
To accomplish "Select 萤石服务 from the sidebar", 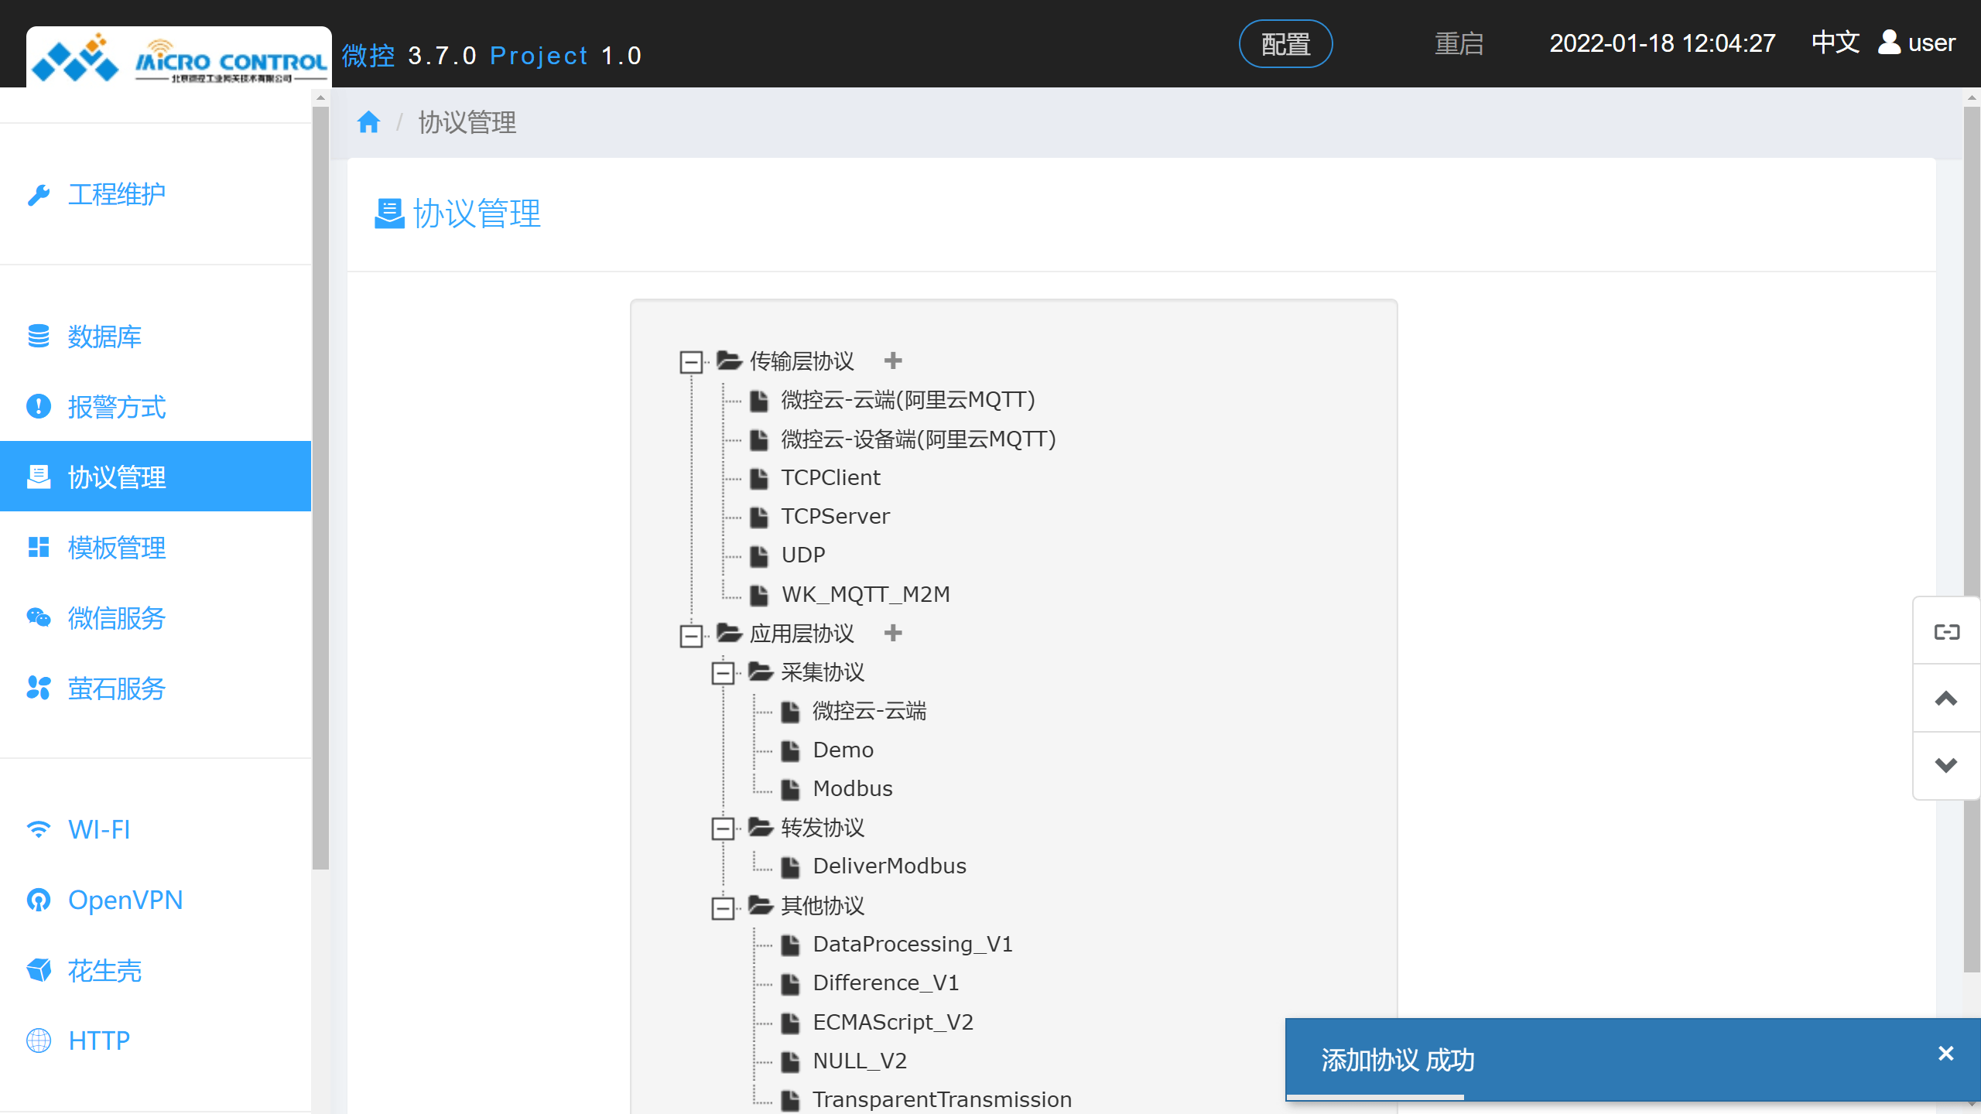I will point(116,689).
